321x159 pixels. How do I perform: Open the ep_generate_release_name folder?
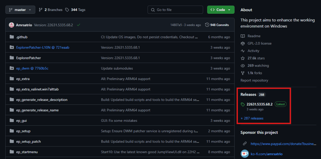coord(38,110)
